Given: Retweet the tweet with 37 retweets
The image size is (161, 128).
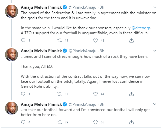Looking at the screenshot, I should 59,94.
